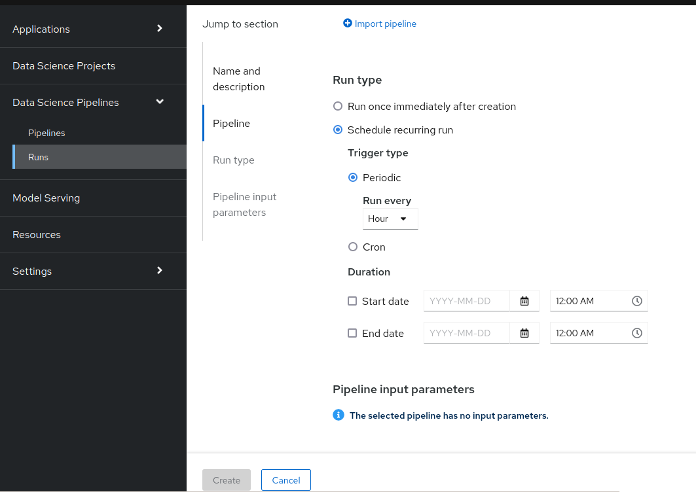Click the Pipeline input parameters heading
The height and width of the screenshot is (492, 696).
coord(403,389)
